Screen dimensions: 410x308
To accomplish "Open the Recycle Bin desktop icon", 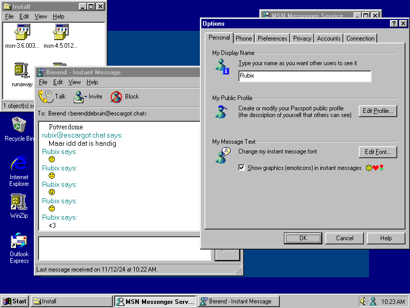I will (19, 125).
